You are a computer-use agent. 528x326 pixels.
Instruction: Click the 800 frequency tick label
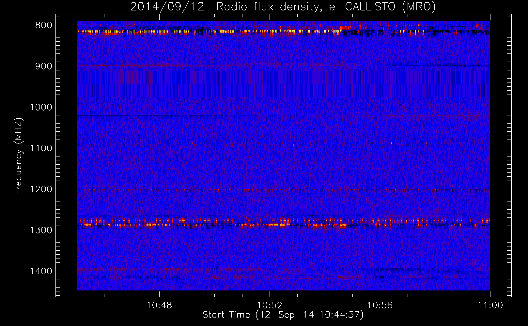click(44, 25)
